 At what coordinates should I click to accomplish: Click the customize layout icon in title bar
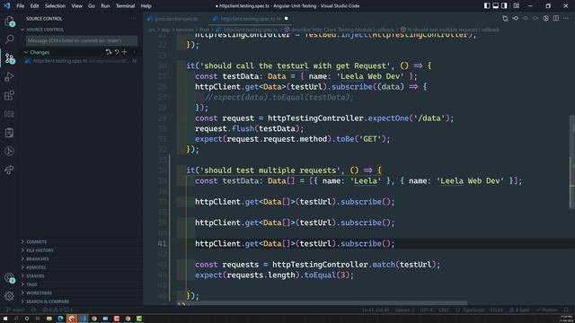point(517,6)
